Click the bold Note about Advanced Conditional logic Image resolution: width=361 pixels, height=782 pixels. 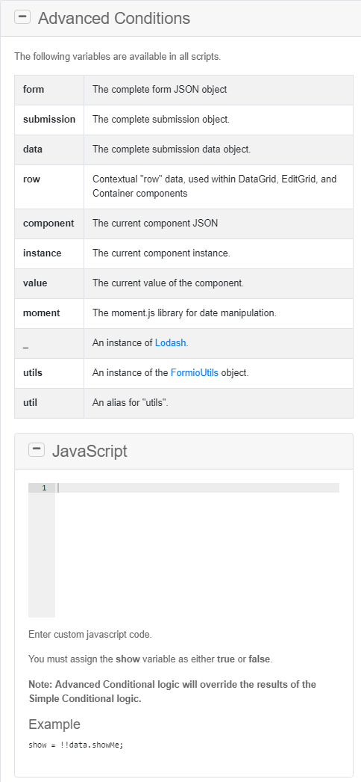172,692
